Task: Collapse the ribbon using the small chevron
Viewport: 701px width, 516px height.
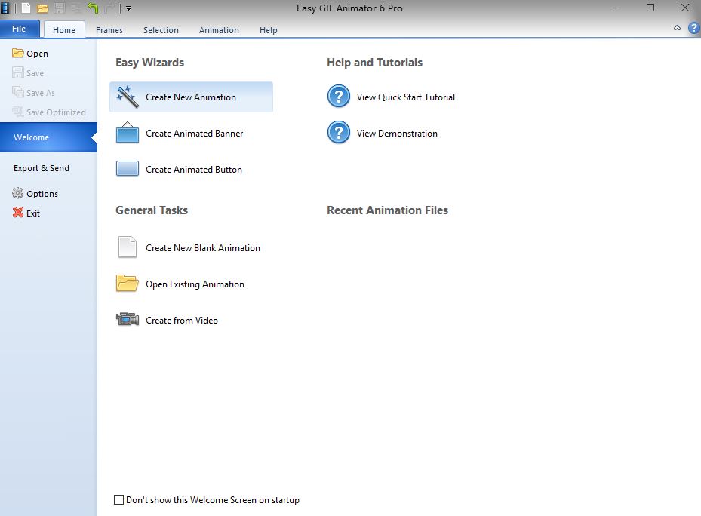Action: tap(678, 28)
